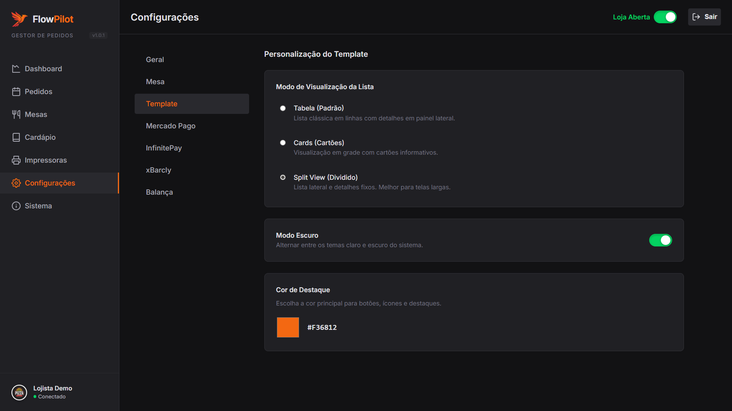The image size is (732, 411).
Task: Toggle the Loja Aberta switch
Action: [665, 17]
